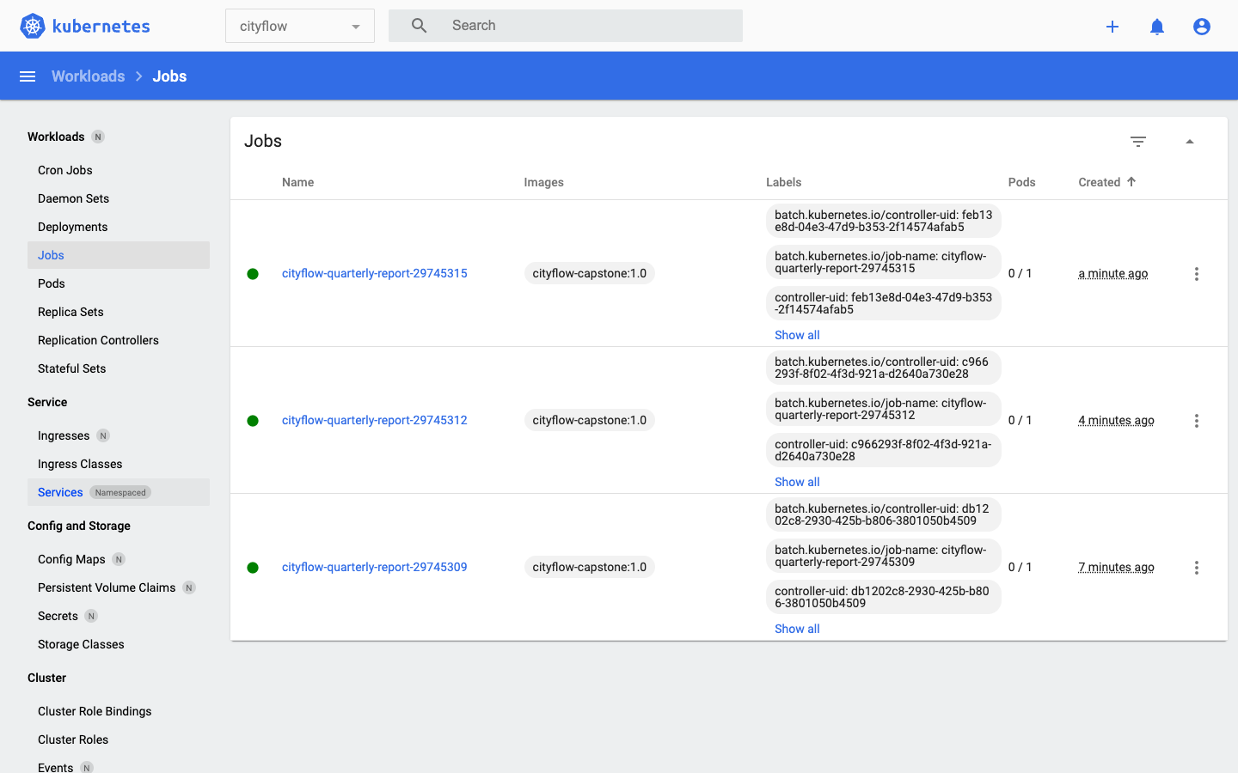
Task: Open Ingress Classes in sidebar
Action: (x=80, y=464)
